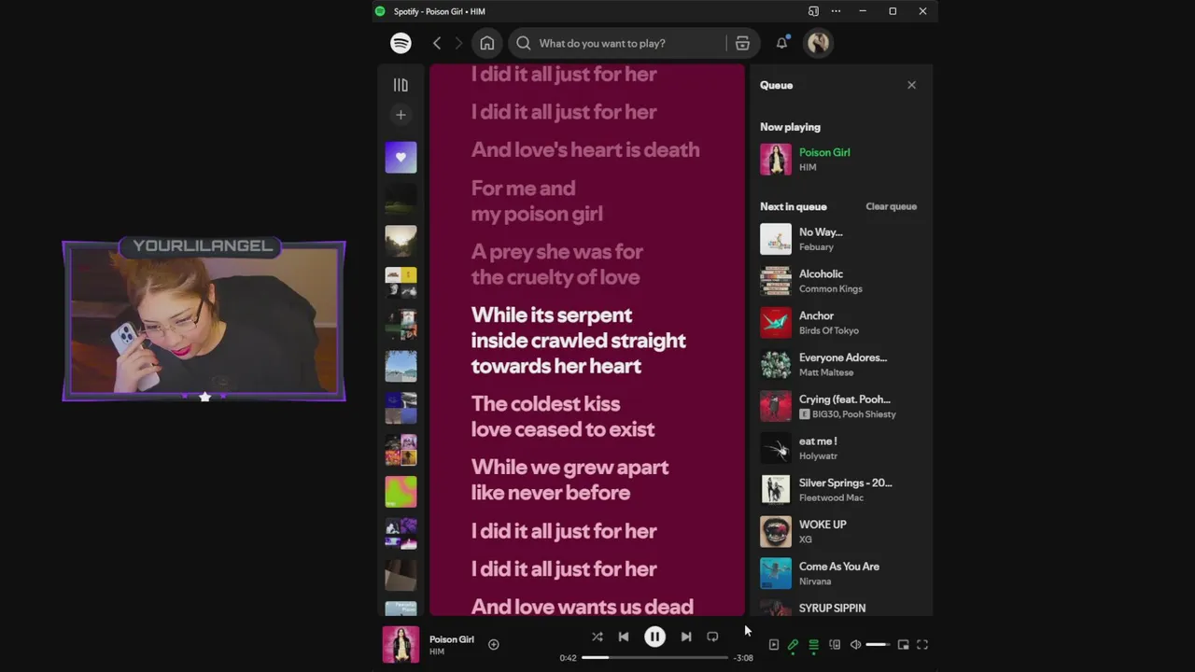Click the search magnifier icon
Viewport: 1195px width, 672px height.
pos(524,43)
